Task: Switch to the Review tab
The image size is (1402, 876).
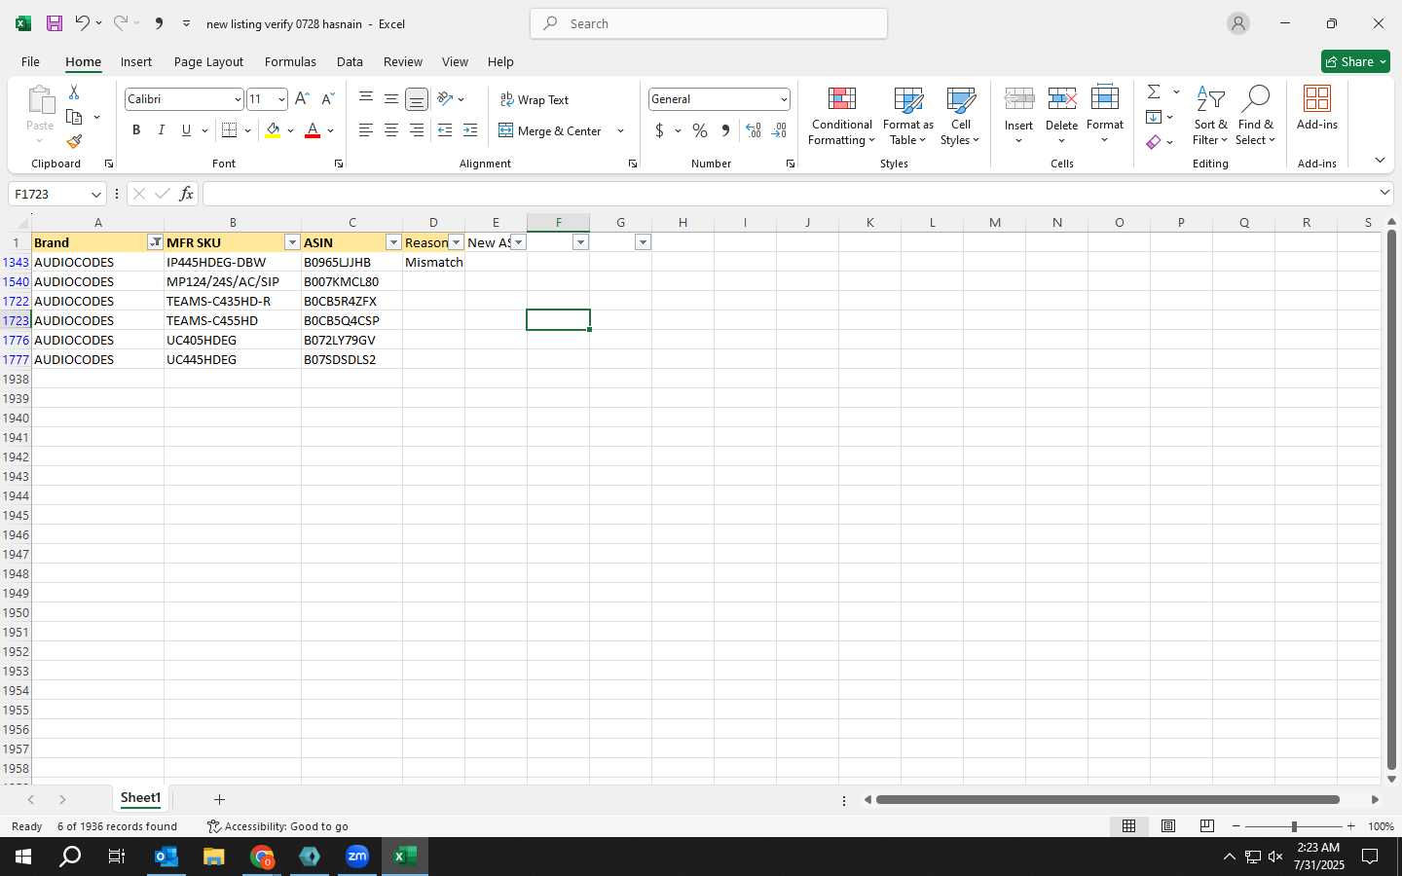Action: click(403, 61)
